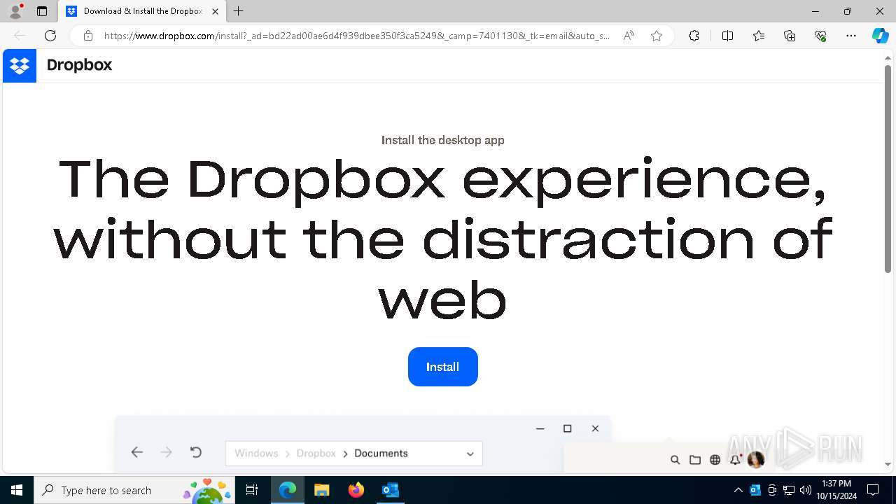Image resolution: width=896 pixels, height=504 pixels.
Task: Click the search magnifier icon in illustration
Action: coord(675,460)
